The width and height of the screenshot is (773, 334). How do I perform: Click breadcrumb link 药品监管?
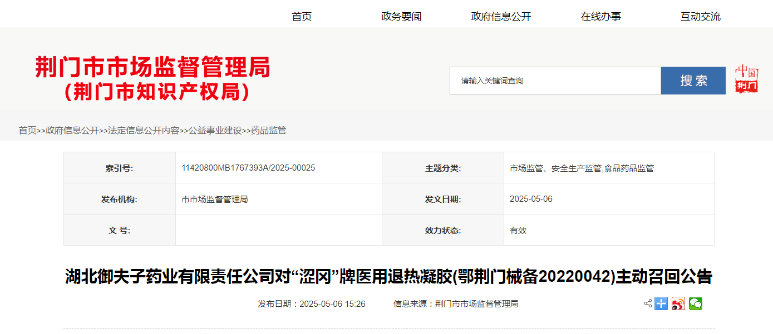pos(269,131)
